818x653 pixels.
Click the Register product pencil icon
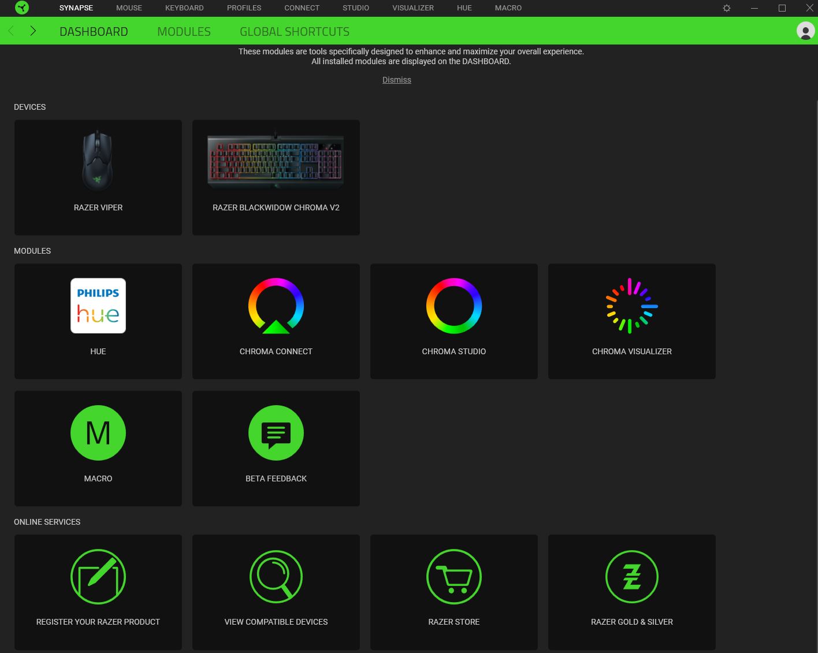98,577
